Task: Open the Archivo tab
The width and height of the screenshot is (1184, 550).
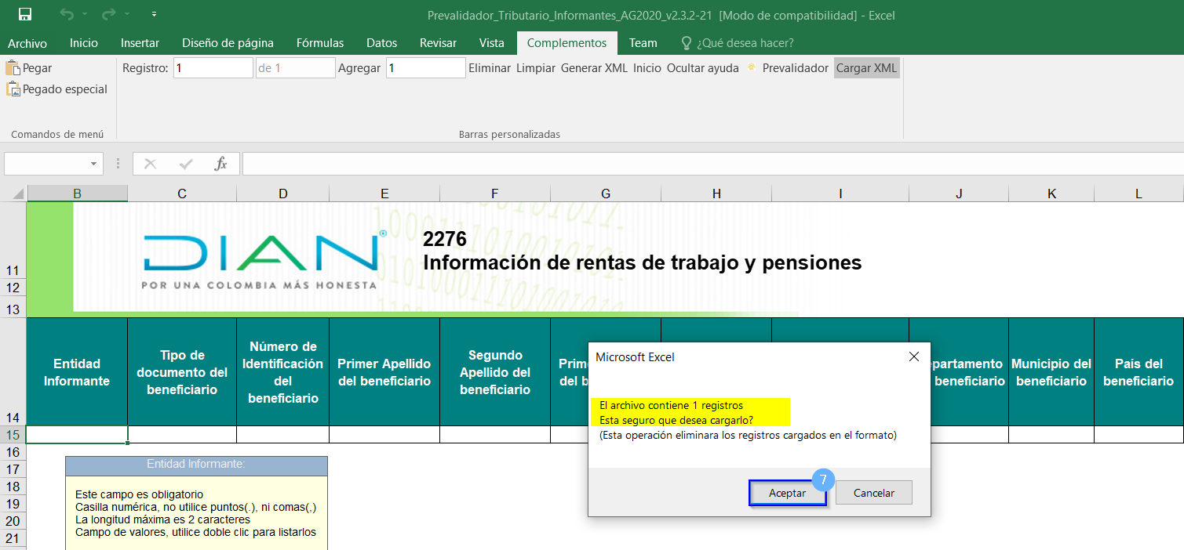Action: click(x=27, y=43)
